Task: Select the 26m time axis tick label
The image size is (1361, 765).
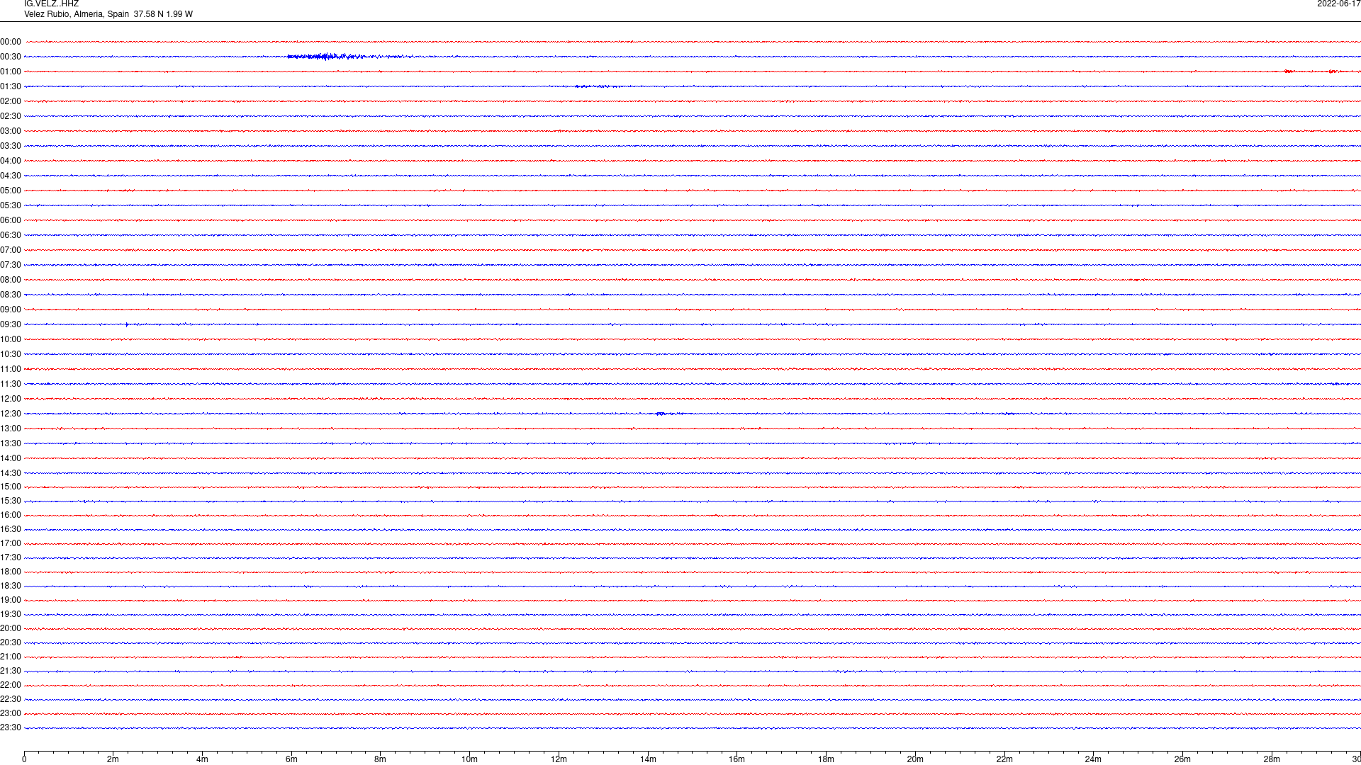Action: pyautogui.click(x=1182, y=759)
